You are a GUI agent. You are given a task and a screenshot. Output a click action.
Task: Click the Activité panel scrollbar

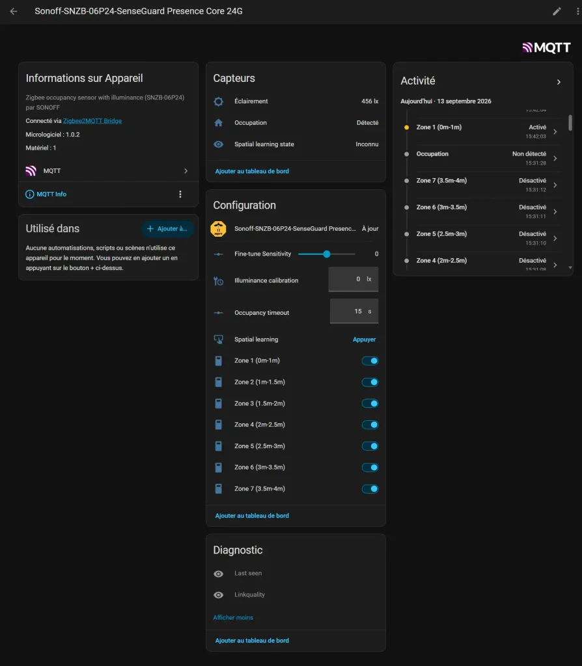coord(570,122)
